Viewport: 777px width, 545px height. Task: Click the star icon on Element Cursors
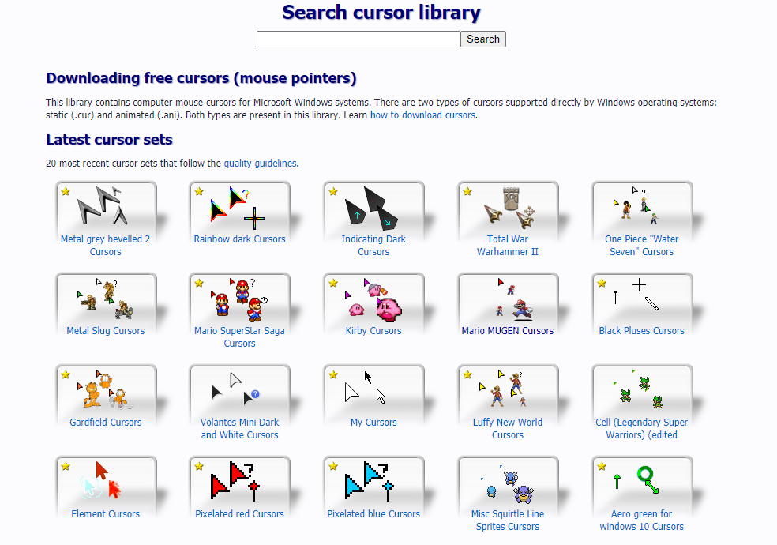pos(66,466)
